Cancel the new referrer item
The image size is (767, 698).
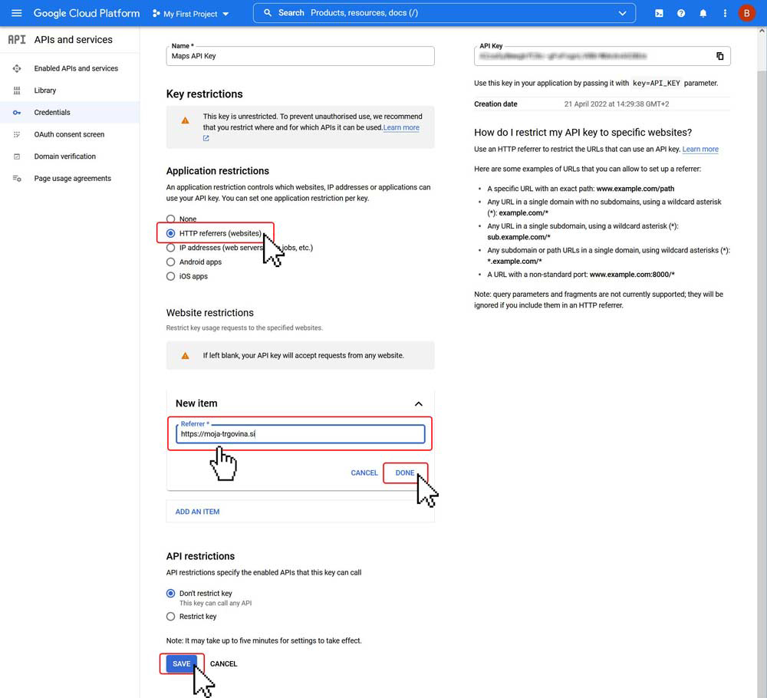[364, 473]
